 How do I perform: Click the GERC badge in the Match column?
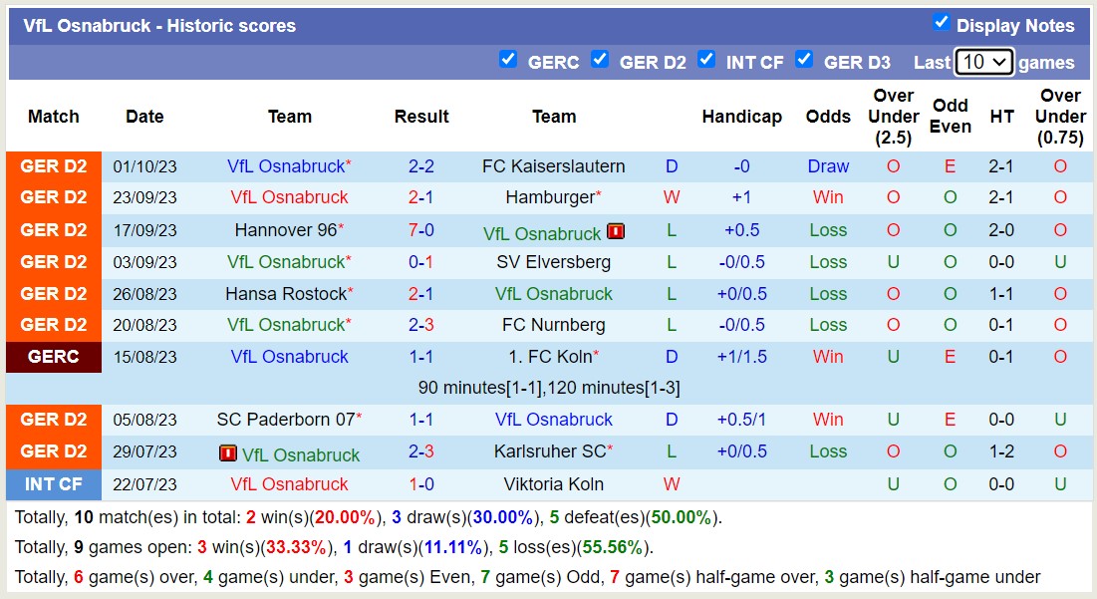tap(53, 356)
